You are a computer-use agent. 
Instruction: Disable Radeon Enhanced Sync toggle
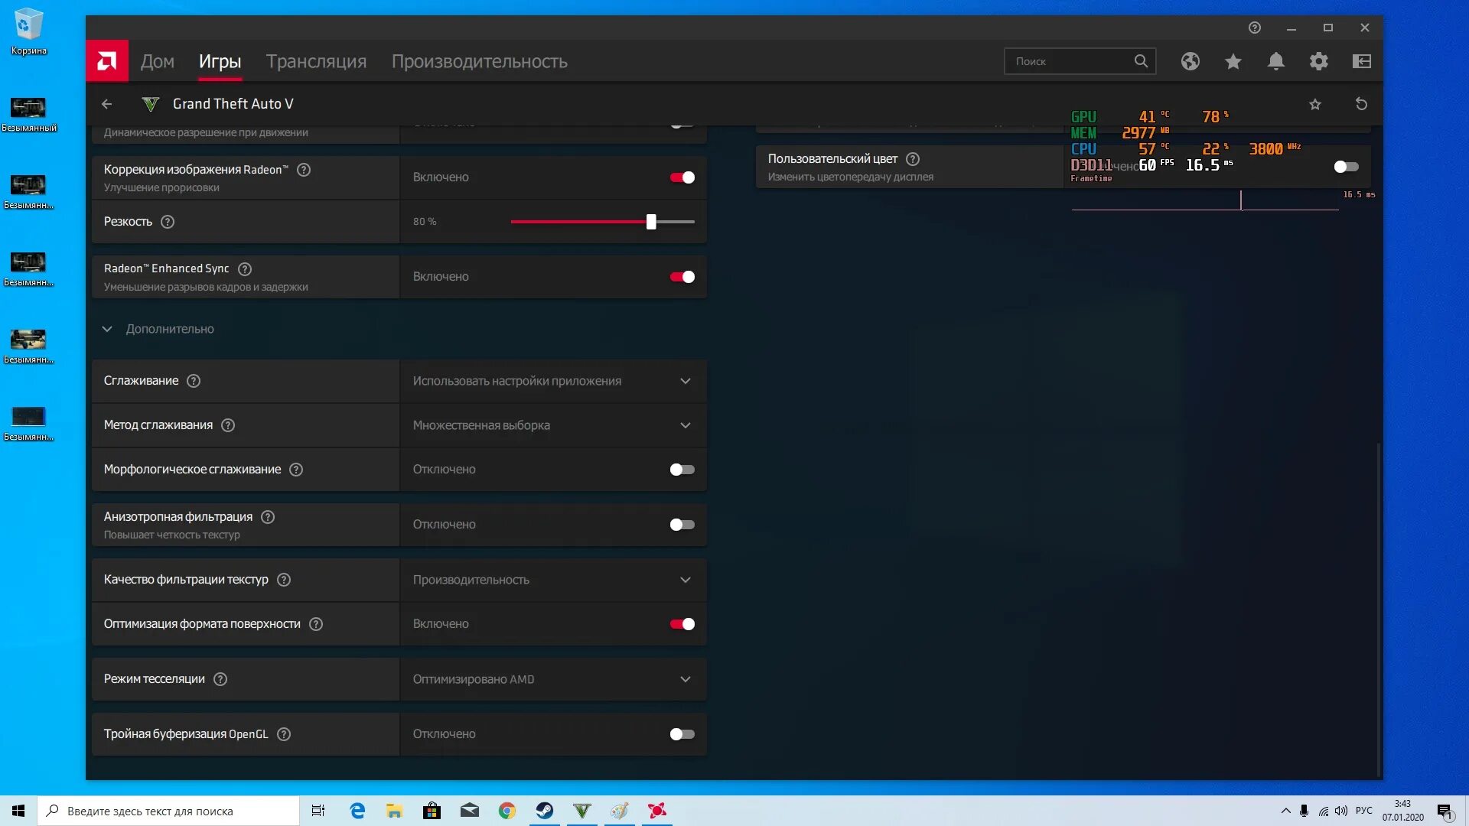(x=682, y=277)
